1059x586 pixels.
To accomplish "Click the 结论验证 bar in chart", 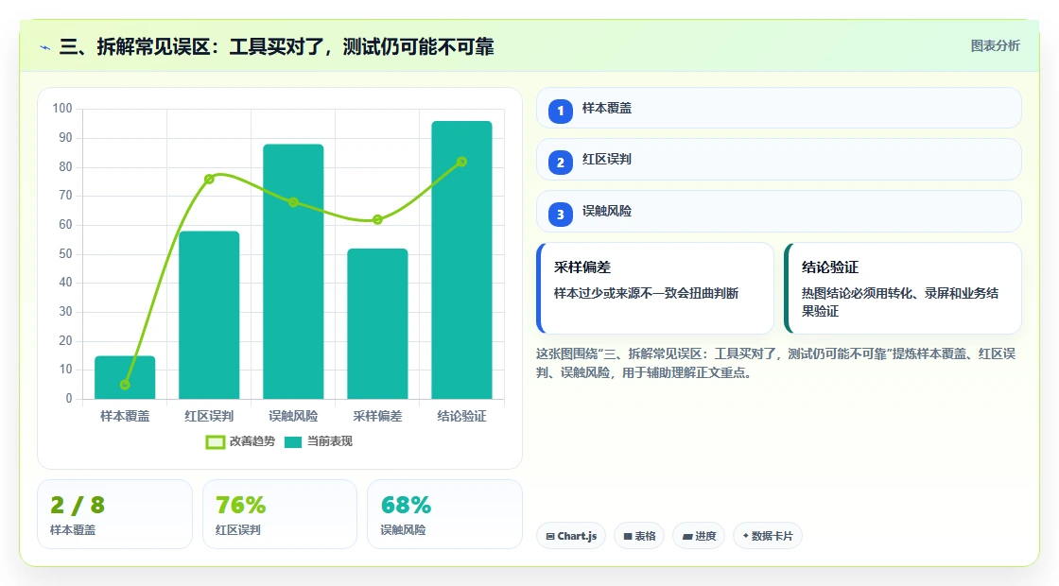I will pos(462,260).
